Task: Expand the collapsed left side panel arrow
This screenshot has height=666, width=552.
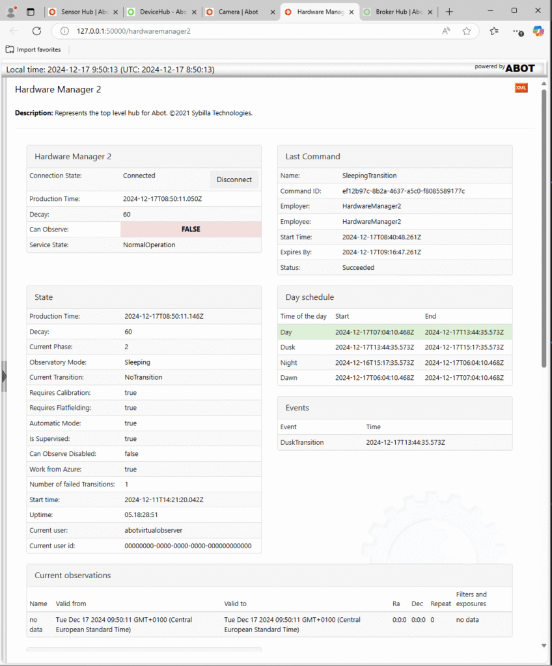Action: [x=4, y=377]
